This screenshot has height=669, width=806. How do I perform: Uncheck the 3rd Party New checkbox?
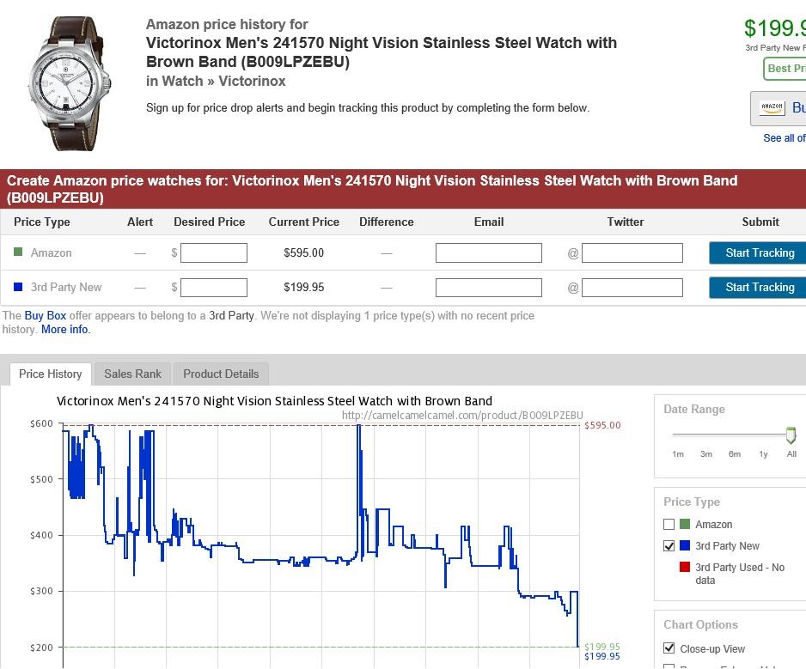(669, 545)
